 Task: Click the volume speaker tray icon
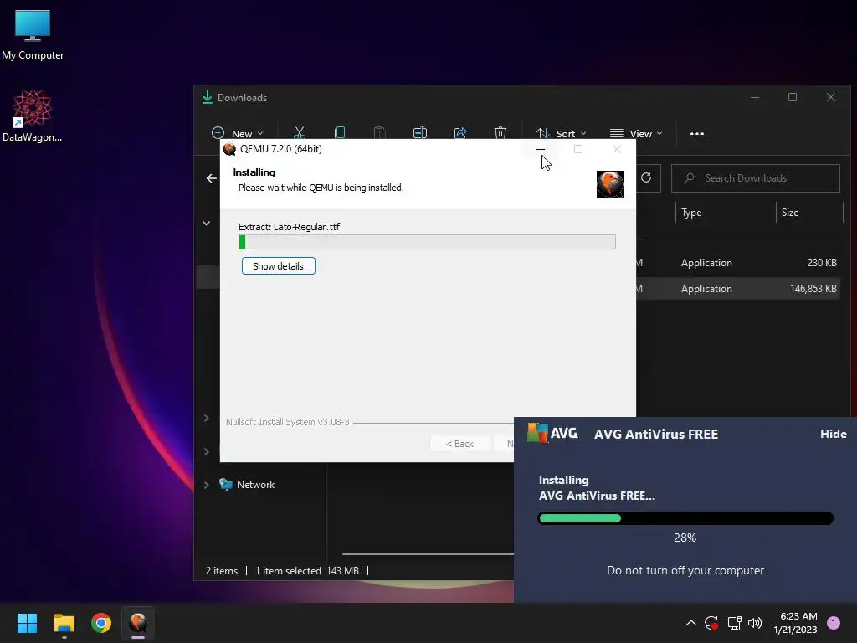coord(755,623)
